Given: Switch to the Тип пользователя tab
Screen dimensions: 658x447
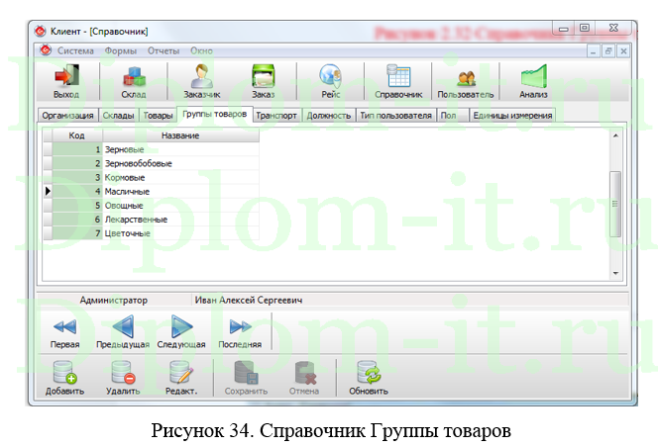Looking at the screenshot, I should (396, 115).
